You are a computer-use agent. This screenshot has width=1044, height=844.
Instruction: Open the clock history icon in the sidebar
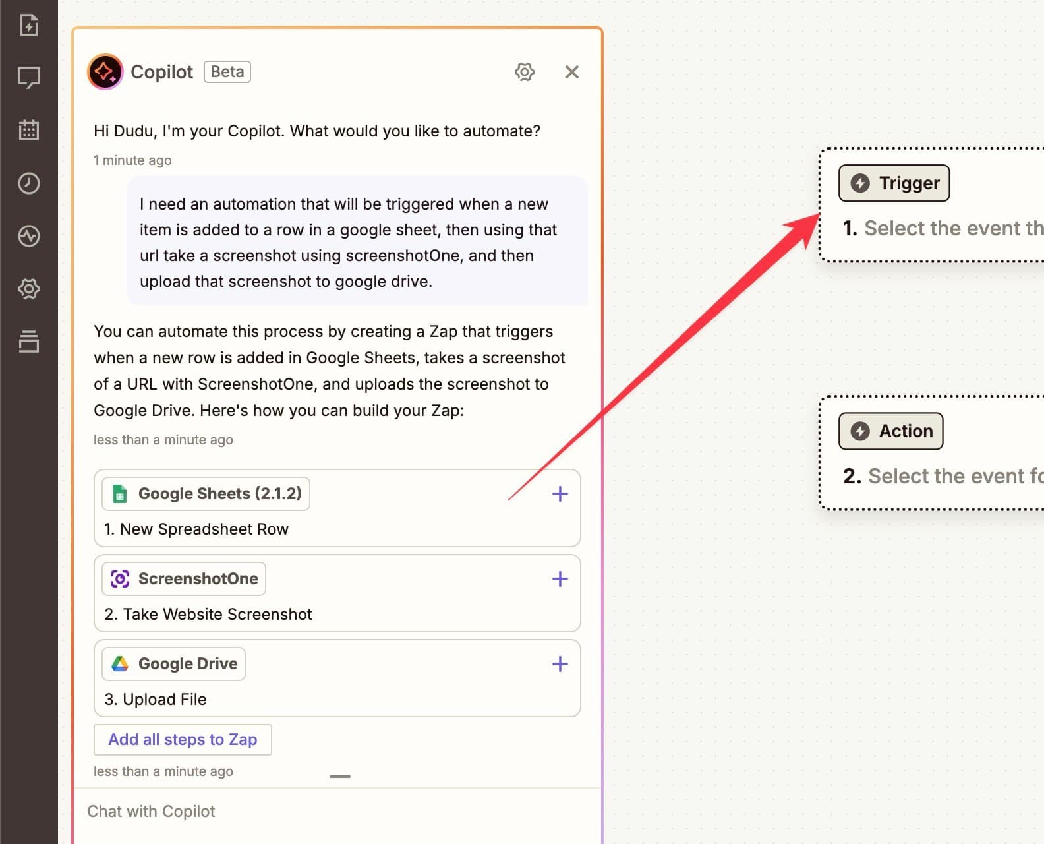(x=29, y=183)
